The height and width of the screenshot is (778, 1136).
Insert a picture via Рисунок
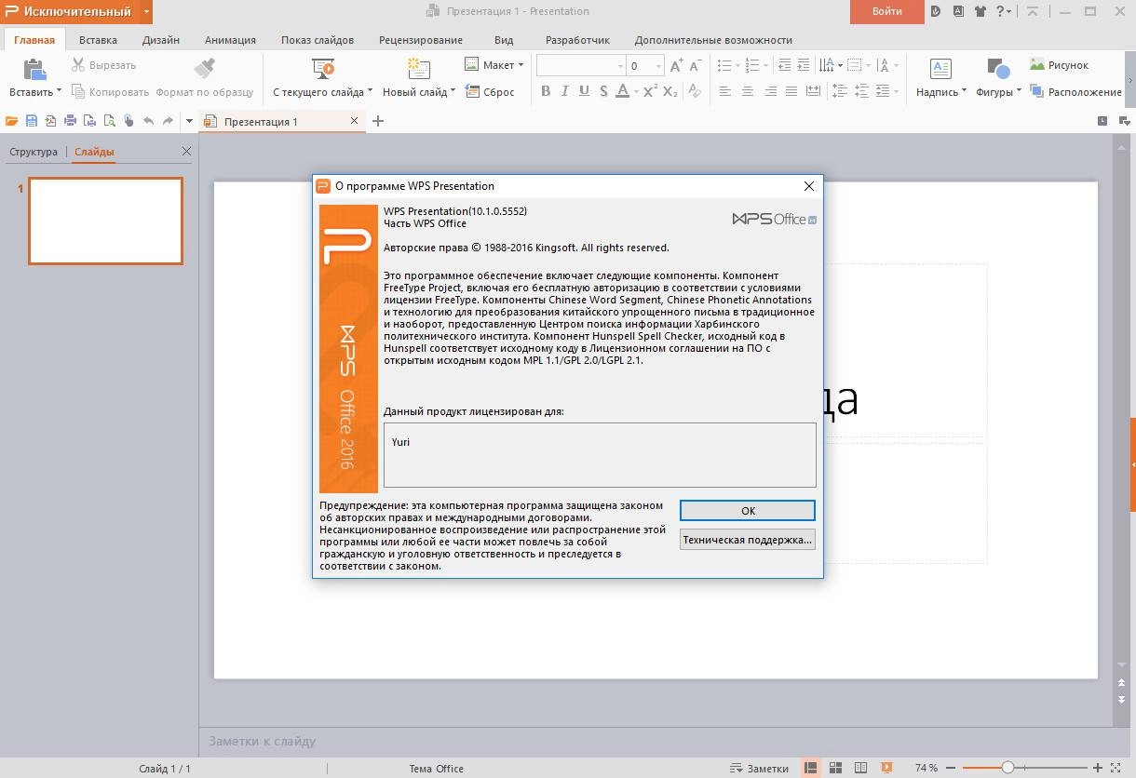[x=1059, y=65]
